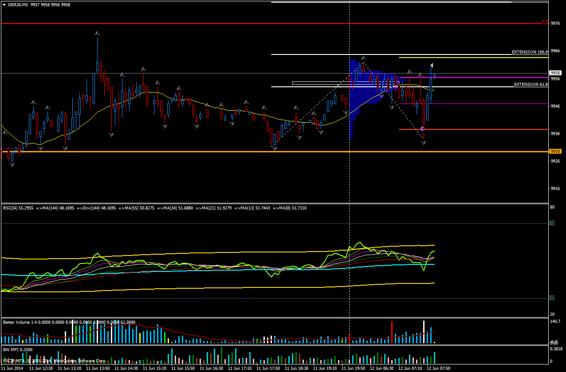Click the EXTENSION 100.0 label

(530, 52)
